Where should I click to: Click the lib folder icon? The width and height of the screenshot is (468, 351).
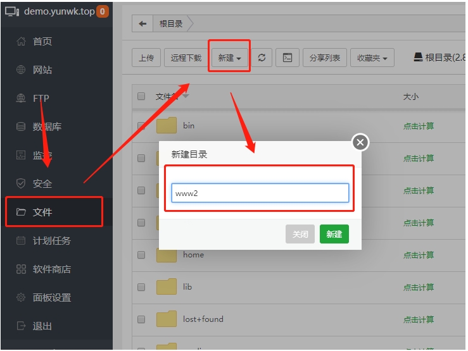[167, 287]
